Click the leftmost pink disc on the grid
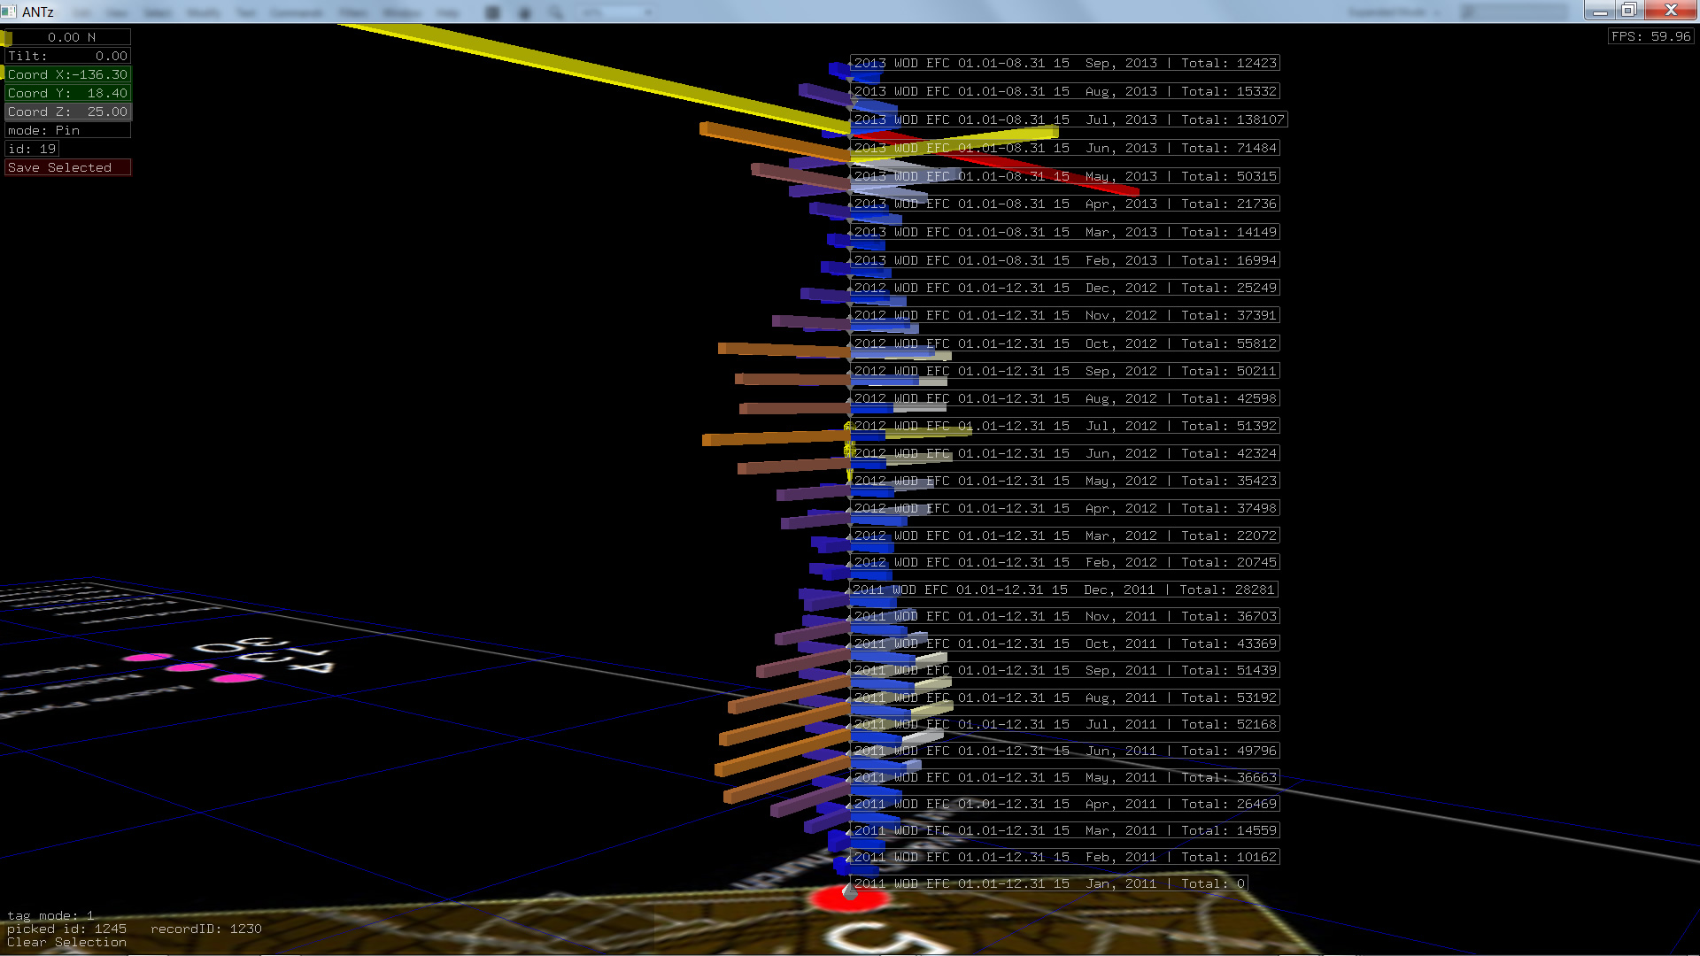Image resolution: width=1700 pixels, height=956 pixels. coord(146,658)
